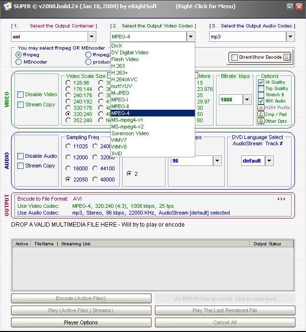The image size is (306, 332).
Task: Pick Flash Video from the codec list
Action: (125, 59)
